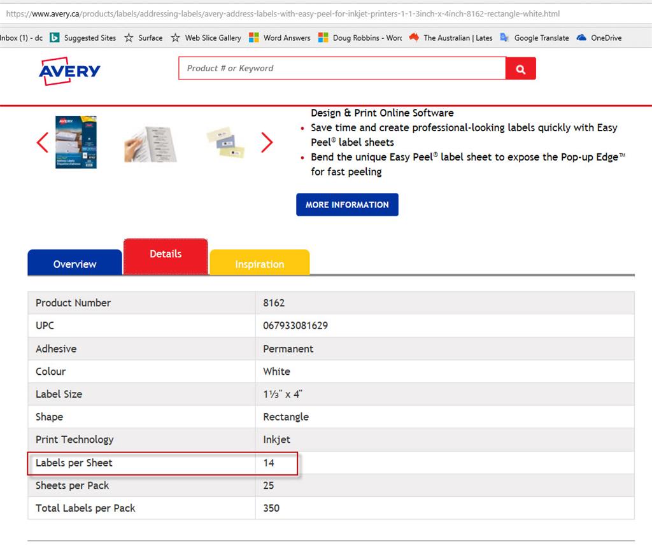Open Word Answers bookmark
This screenshot has width=652, height=546.
coord(280,38)
